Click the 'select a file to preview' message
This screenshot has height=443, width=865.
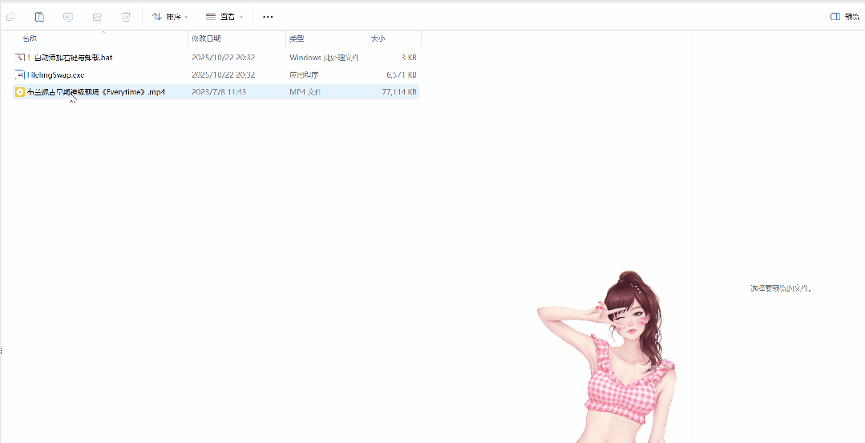click(x=781, y=288)
